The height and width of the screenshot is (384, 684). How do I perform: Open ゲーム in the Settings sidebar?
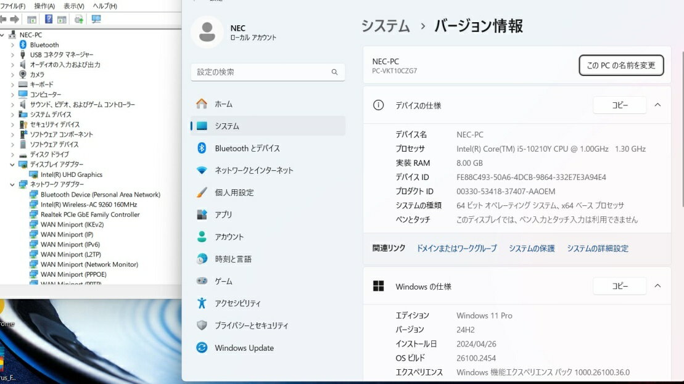click(268, 281)
